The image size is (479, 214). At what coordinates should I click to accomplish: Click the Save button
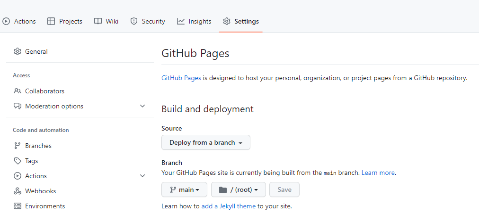pos(284,189)
